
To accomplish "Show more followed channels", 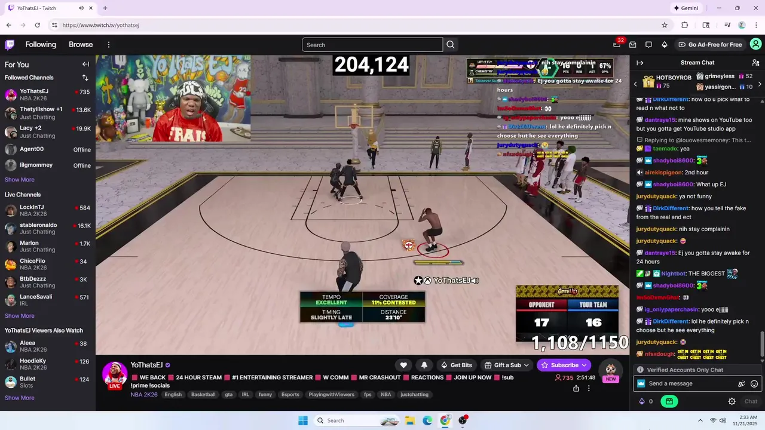I will click(20, 180).
